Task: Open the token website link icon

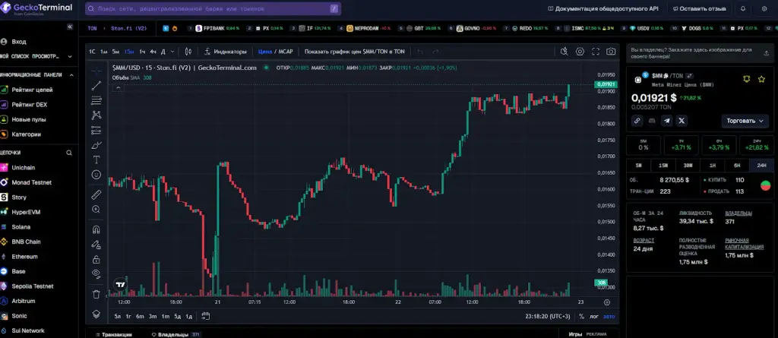Action: [637, 120]
